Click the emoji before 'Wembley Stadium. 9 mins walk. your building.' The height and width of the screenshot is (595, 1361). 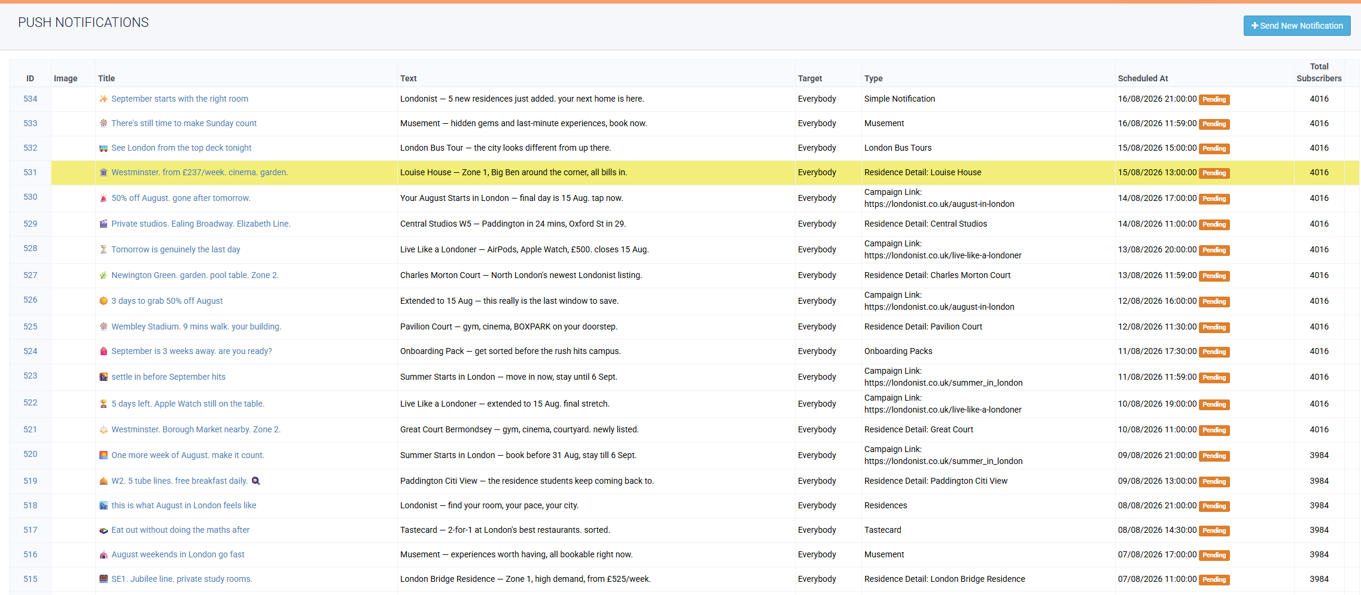103,327
